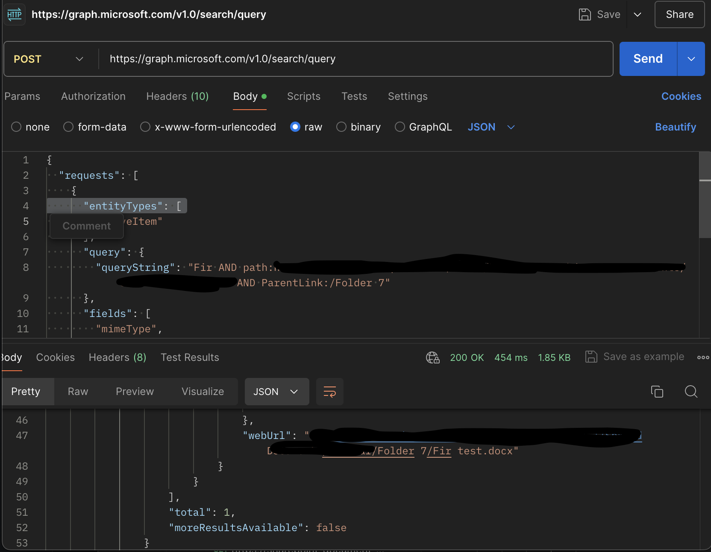
Task: Open the response more options ellipsis
Action: tap(703, 357)
